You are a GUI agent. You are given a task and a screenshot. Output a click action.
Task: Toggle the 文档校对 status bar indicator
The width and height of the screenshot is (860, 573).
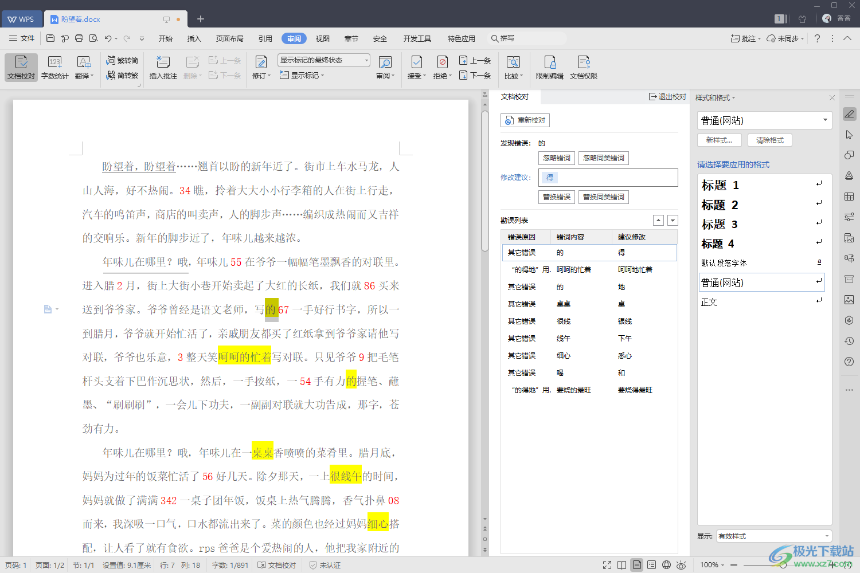click(x=277, y=565)
